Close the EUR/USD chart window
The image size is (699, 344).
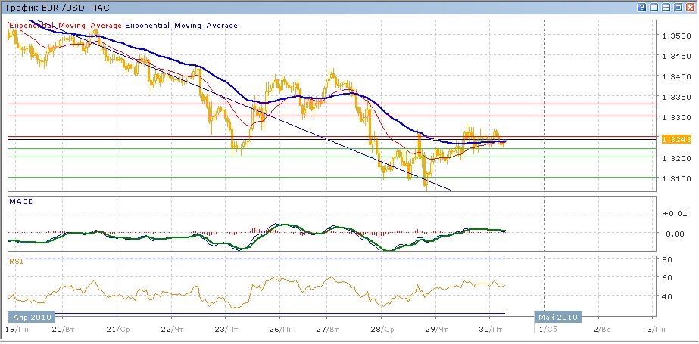click(691, 7)
